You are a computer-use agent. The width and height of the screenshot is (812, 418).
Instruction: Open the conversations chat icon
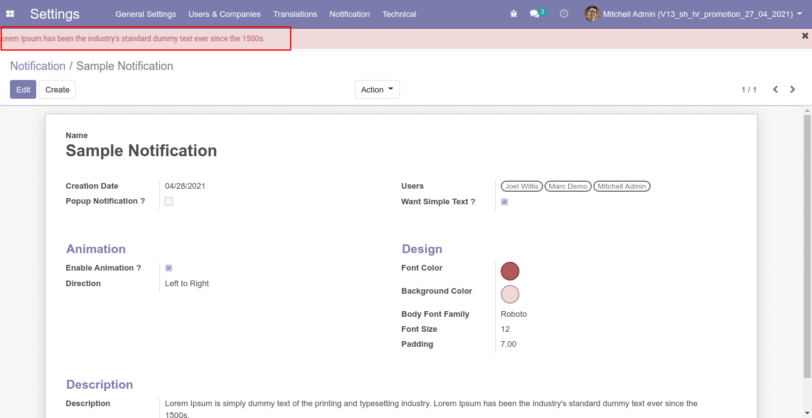click(534, 14)
